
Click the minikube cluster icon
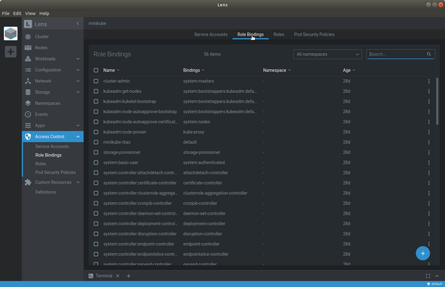[11, 34]
